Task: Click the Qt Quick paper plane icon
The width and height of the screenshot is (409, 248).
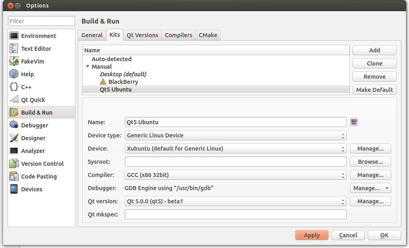Action: [14, 99]
